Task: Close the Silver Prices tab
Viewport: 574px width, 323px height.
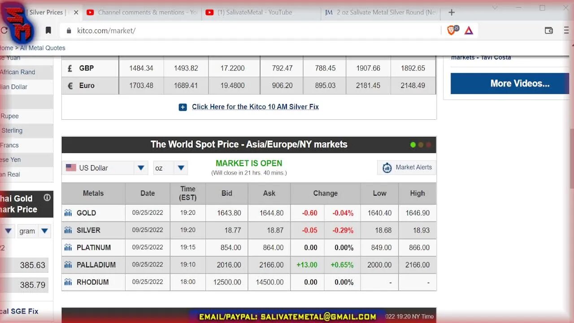Action: (76, 13)
